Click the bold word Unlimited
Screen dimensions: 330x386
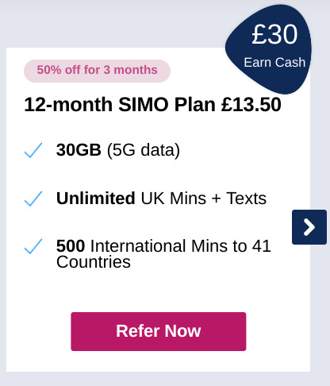coord(95,198)
